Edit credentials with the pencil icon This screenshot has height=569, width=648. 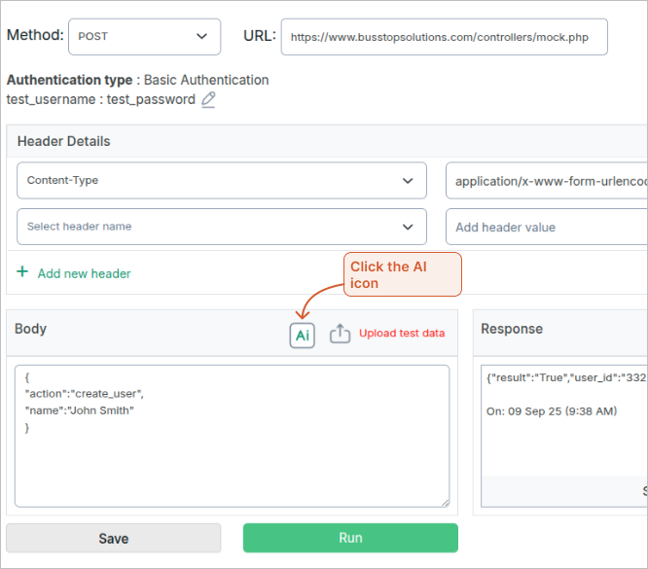[208, 99]
